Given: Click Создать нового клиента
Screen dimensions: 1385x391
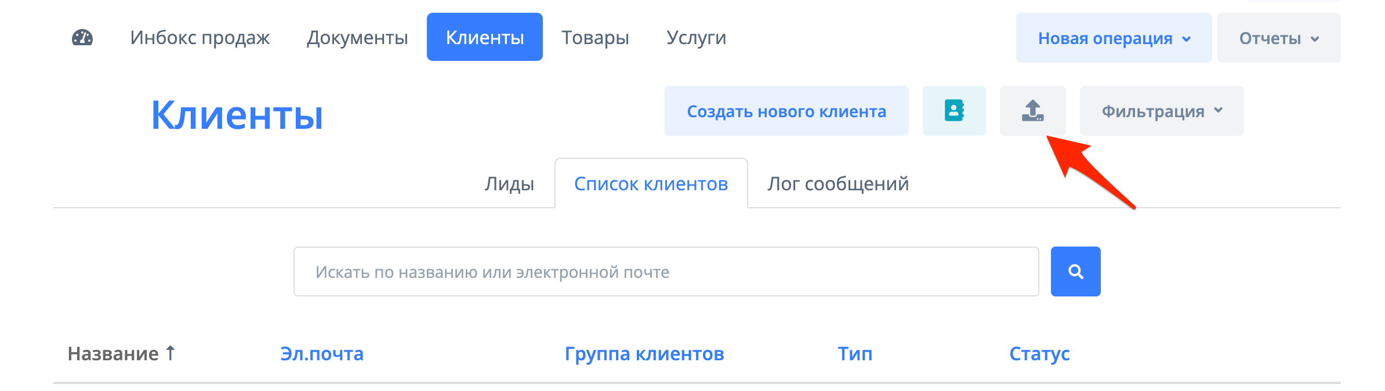Looking at the screenshot, I should coord(786,111).
